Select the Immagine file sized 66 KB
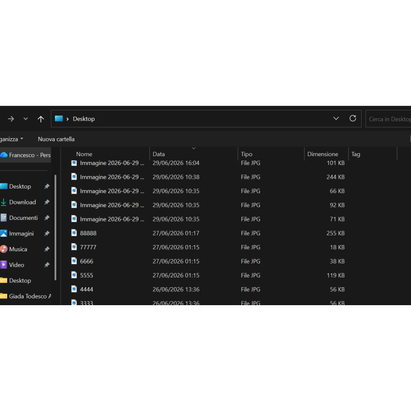 208,191
